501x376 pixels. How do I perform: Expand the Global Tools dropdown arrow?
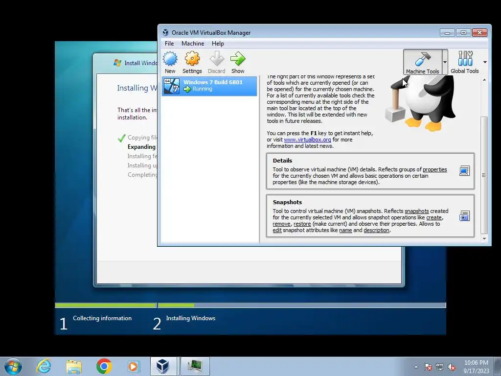pyautogui.click(x=485, y=62)
